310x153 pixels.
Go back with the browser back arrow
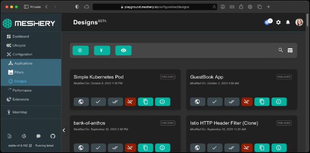[46, 7]
